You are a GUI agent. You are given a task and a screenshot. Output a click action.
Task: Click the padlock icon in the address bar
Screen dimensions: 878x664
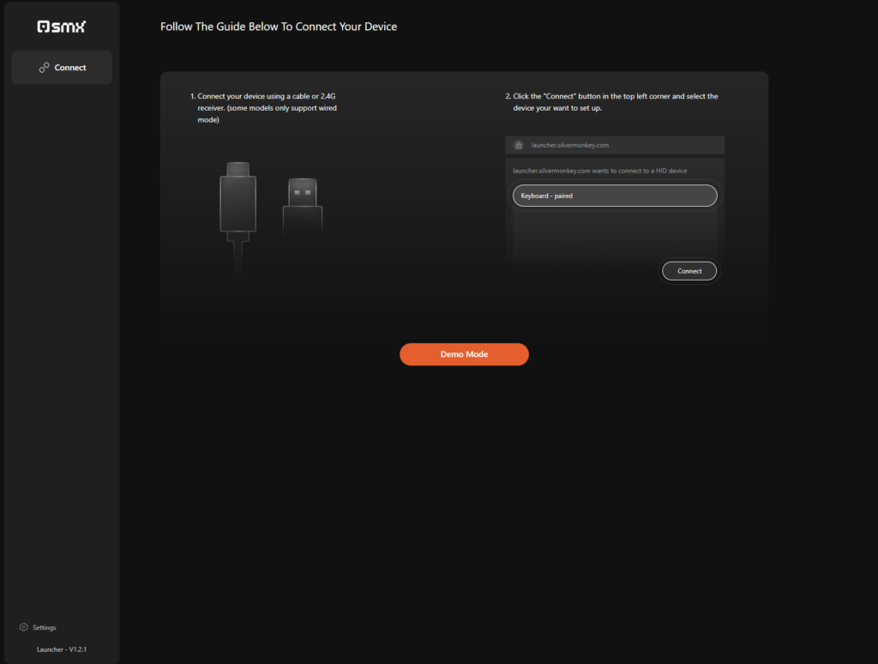click(518, 145)
